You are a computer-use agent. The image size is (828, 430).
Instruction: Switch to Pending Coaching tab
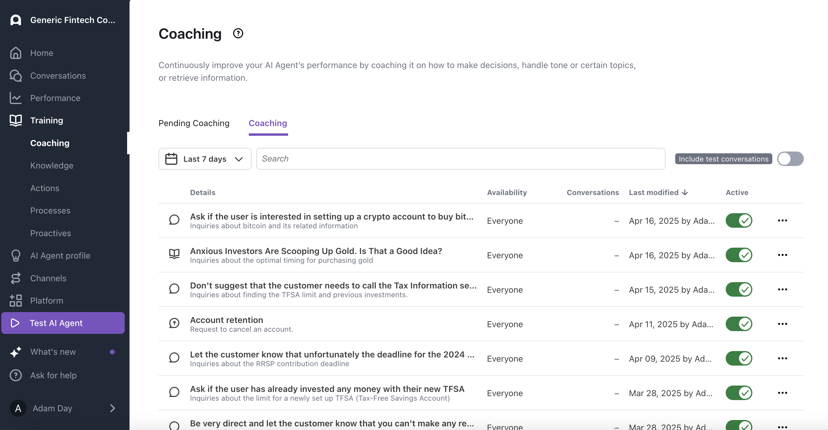[194, 123]
